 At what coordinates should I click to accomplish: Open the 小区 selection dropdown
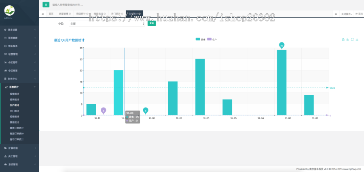107,24
